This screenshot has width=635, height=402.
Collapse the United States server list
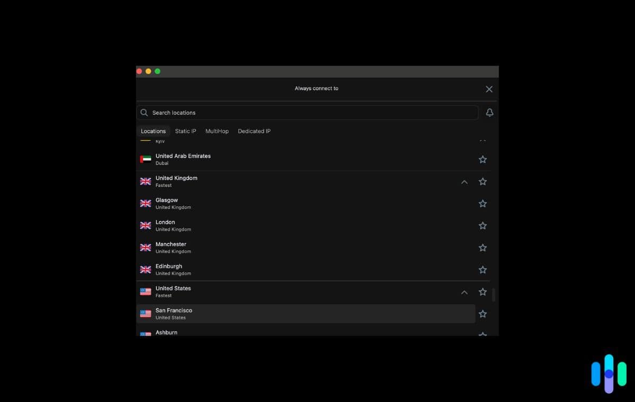(464, 291)
